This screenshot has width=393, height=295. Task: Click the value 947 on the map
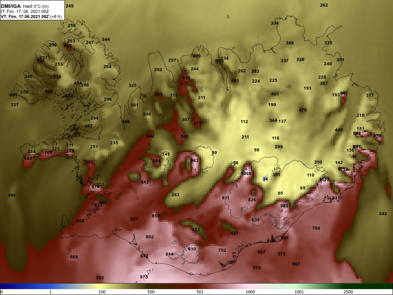coord(344,93)
